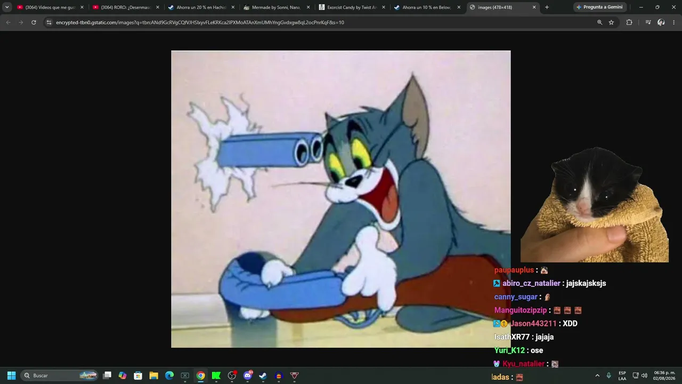This screenshot has width=682, height=384.
Task: Close the 'Ahorra un 10 % en Below' tab
Action: (x=459, y=7)
